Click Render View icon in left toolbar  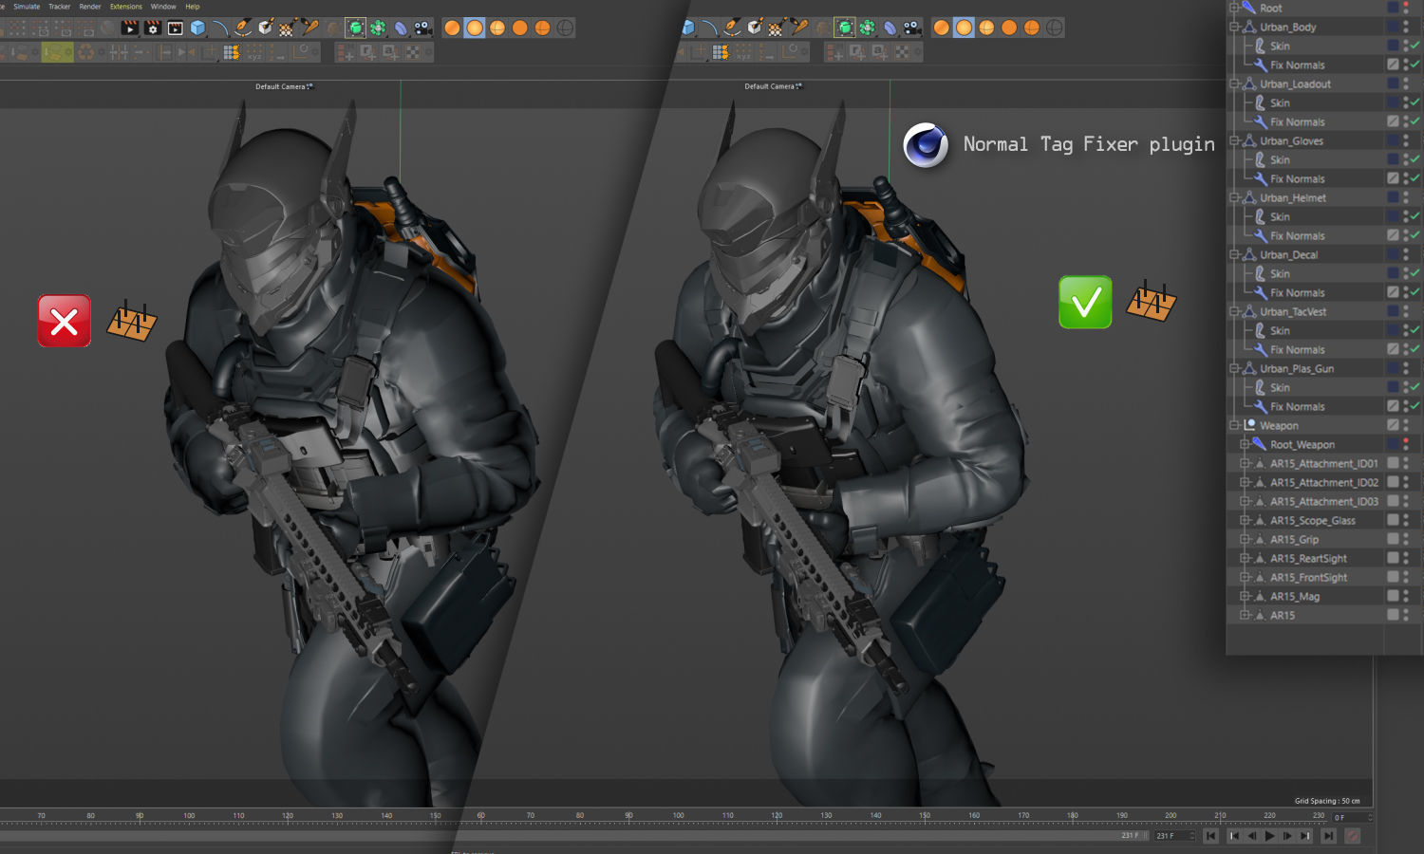130,28
